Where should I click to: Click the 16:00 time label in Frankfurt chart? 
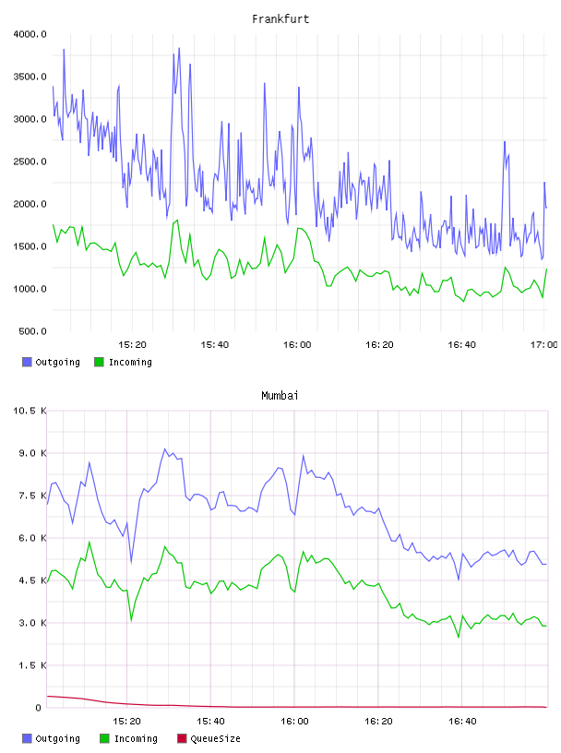click(297, 345)
